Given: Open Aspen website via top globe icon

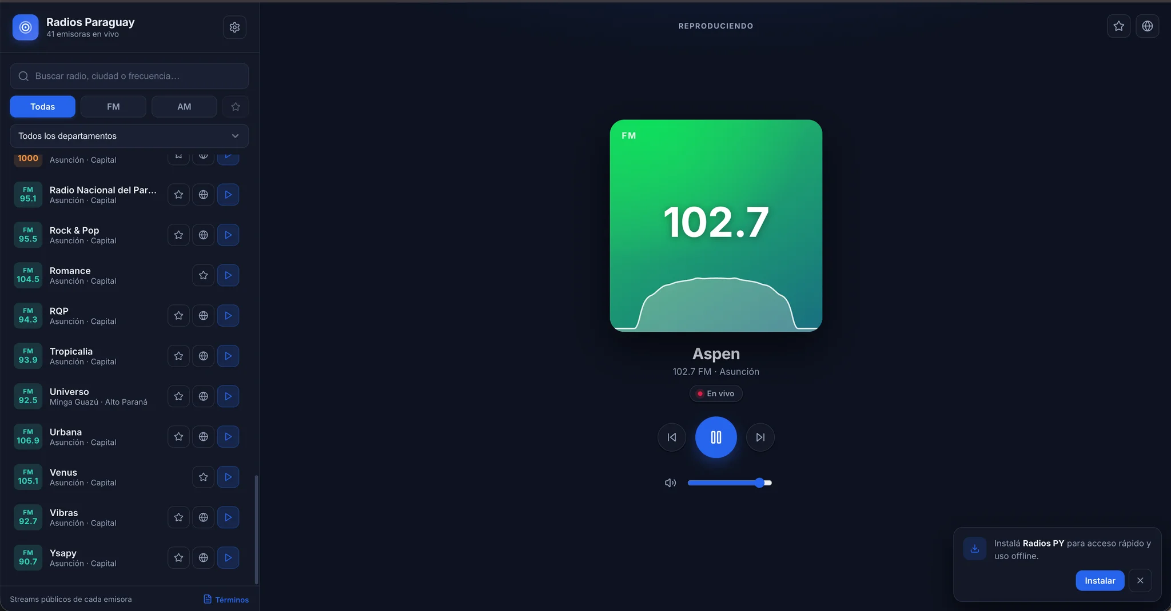Looking at the screenshot, I should [x=1147, y=26].
